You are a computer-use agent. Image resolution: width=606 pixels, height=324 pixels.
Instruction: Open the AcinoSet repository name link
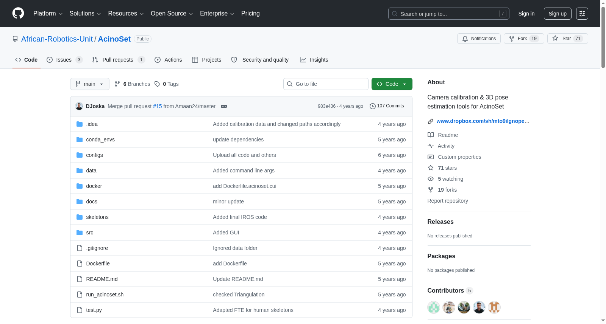(114, 39)
